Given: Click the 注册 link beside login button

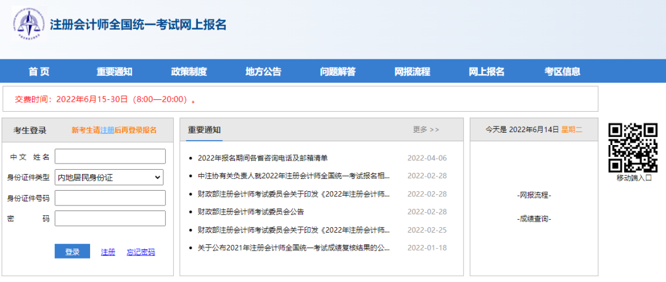Looking at the screenshot, I should (108, 252).
